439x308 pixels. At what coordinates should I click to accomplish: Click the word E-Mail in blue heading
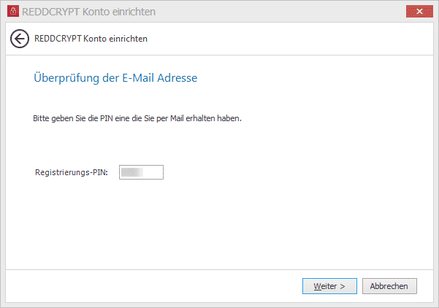click(138, 78)
